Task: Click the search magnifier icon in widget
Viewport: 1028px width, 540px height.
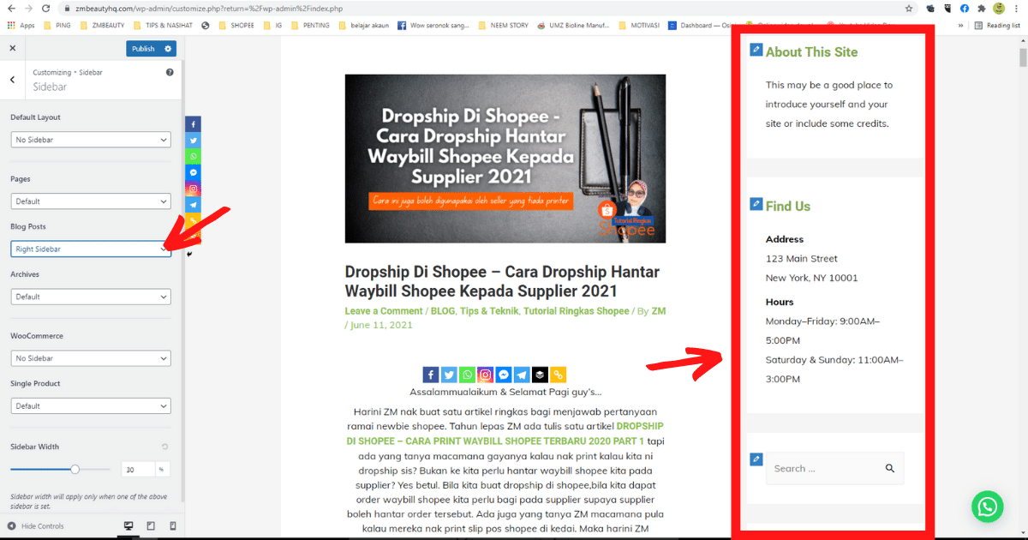Action: [890, 468]
